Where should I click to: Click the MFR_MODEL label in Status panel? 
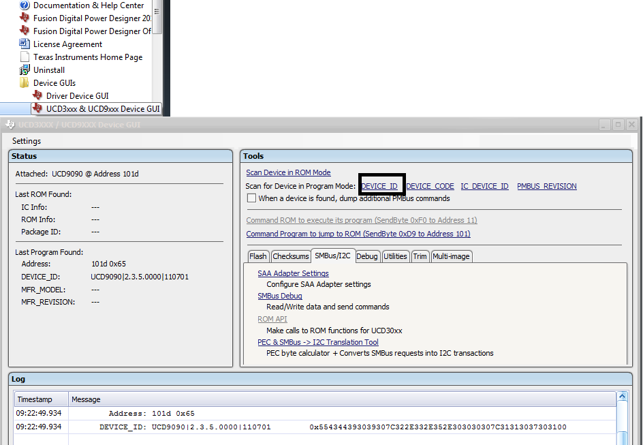(x=43, y=290)
